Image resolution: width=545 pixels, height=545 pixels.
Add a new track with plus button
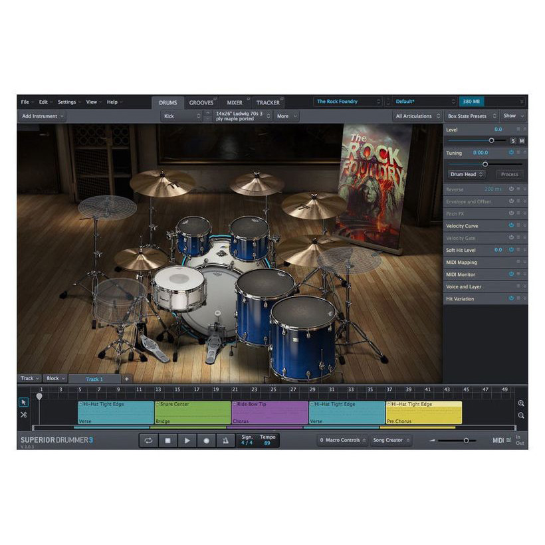tap(126, 379)
